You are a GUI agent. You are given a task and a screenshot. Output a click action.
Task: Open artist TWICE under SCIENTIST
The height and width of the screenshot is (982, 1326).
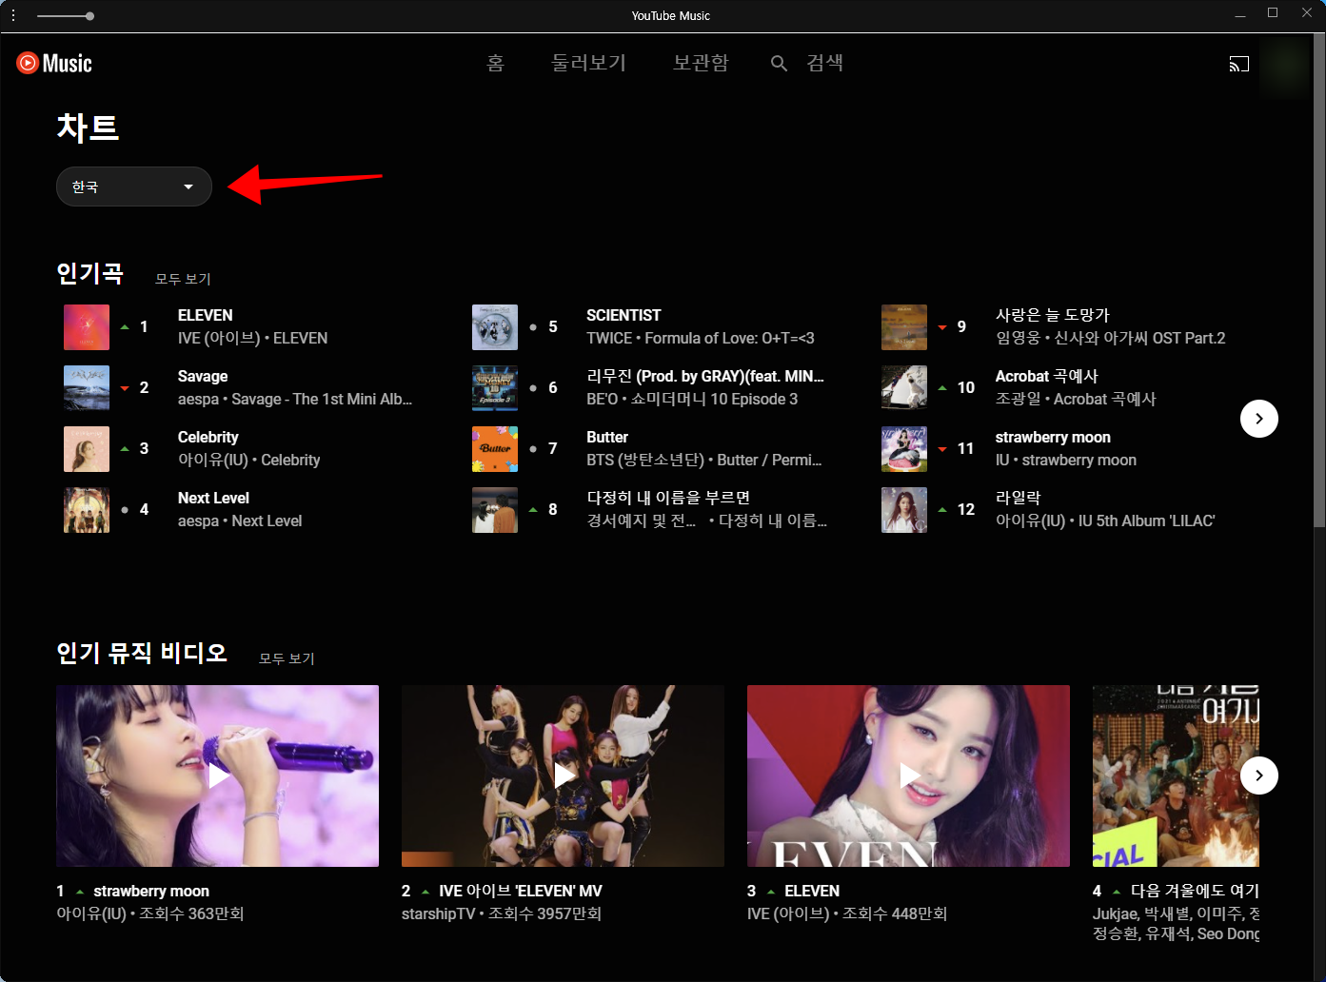[609, 338]
